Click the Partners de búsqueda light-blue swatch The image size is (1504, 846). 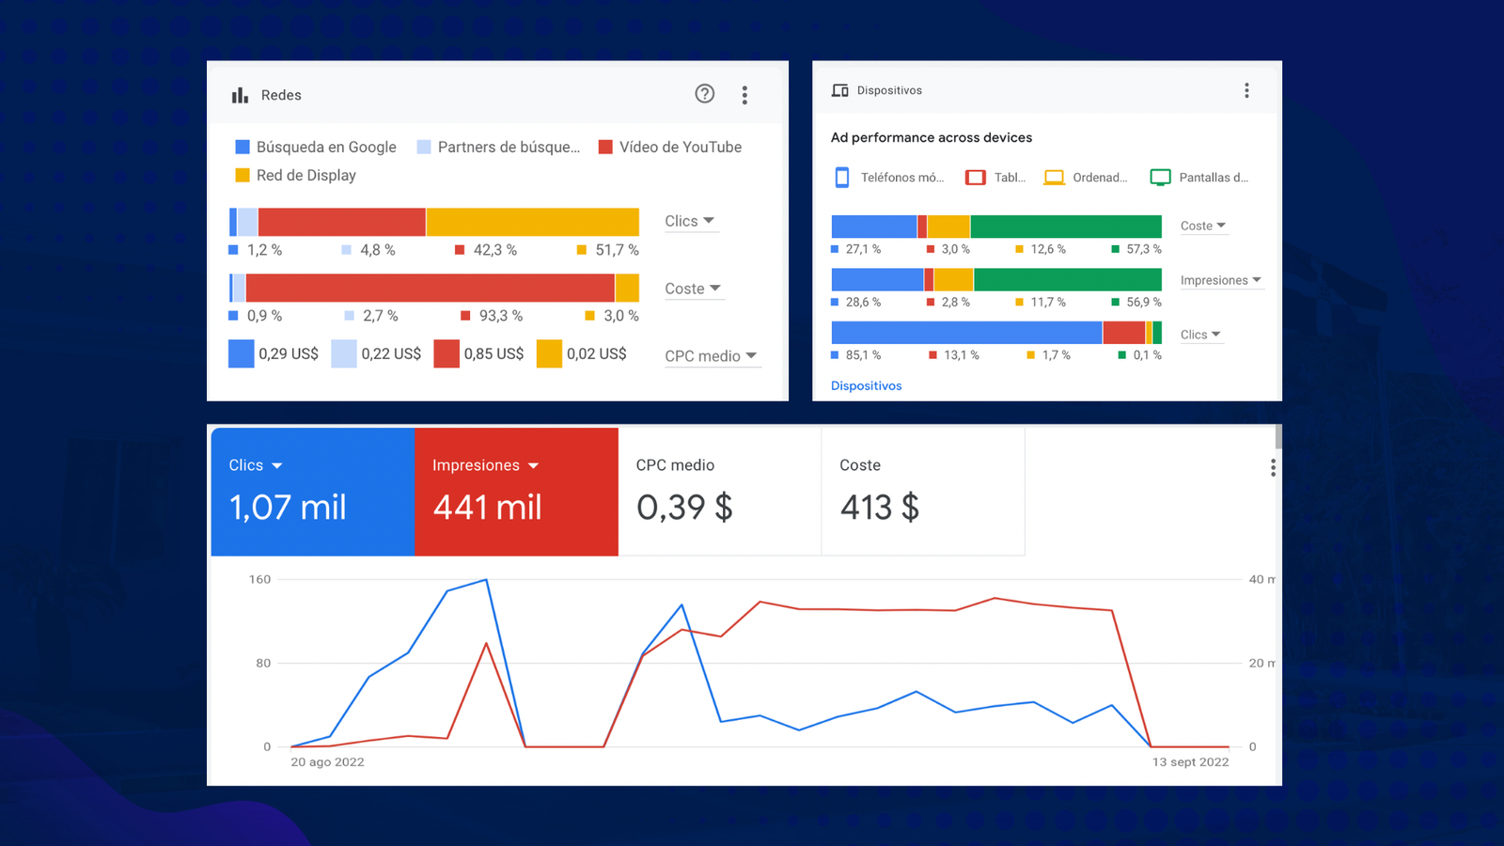coord(424,147)
